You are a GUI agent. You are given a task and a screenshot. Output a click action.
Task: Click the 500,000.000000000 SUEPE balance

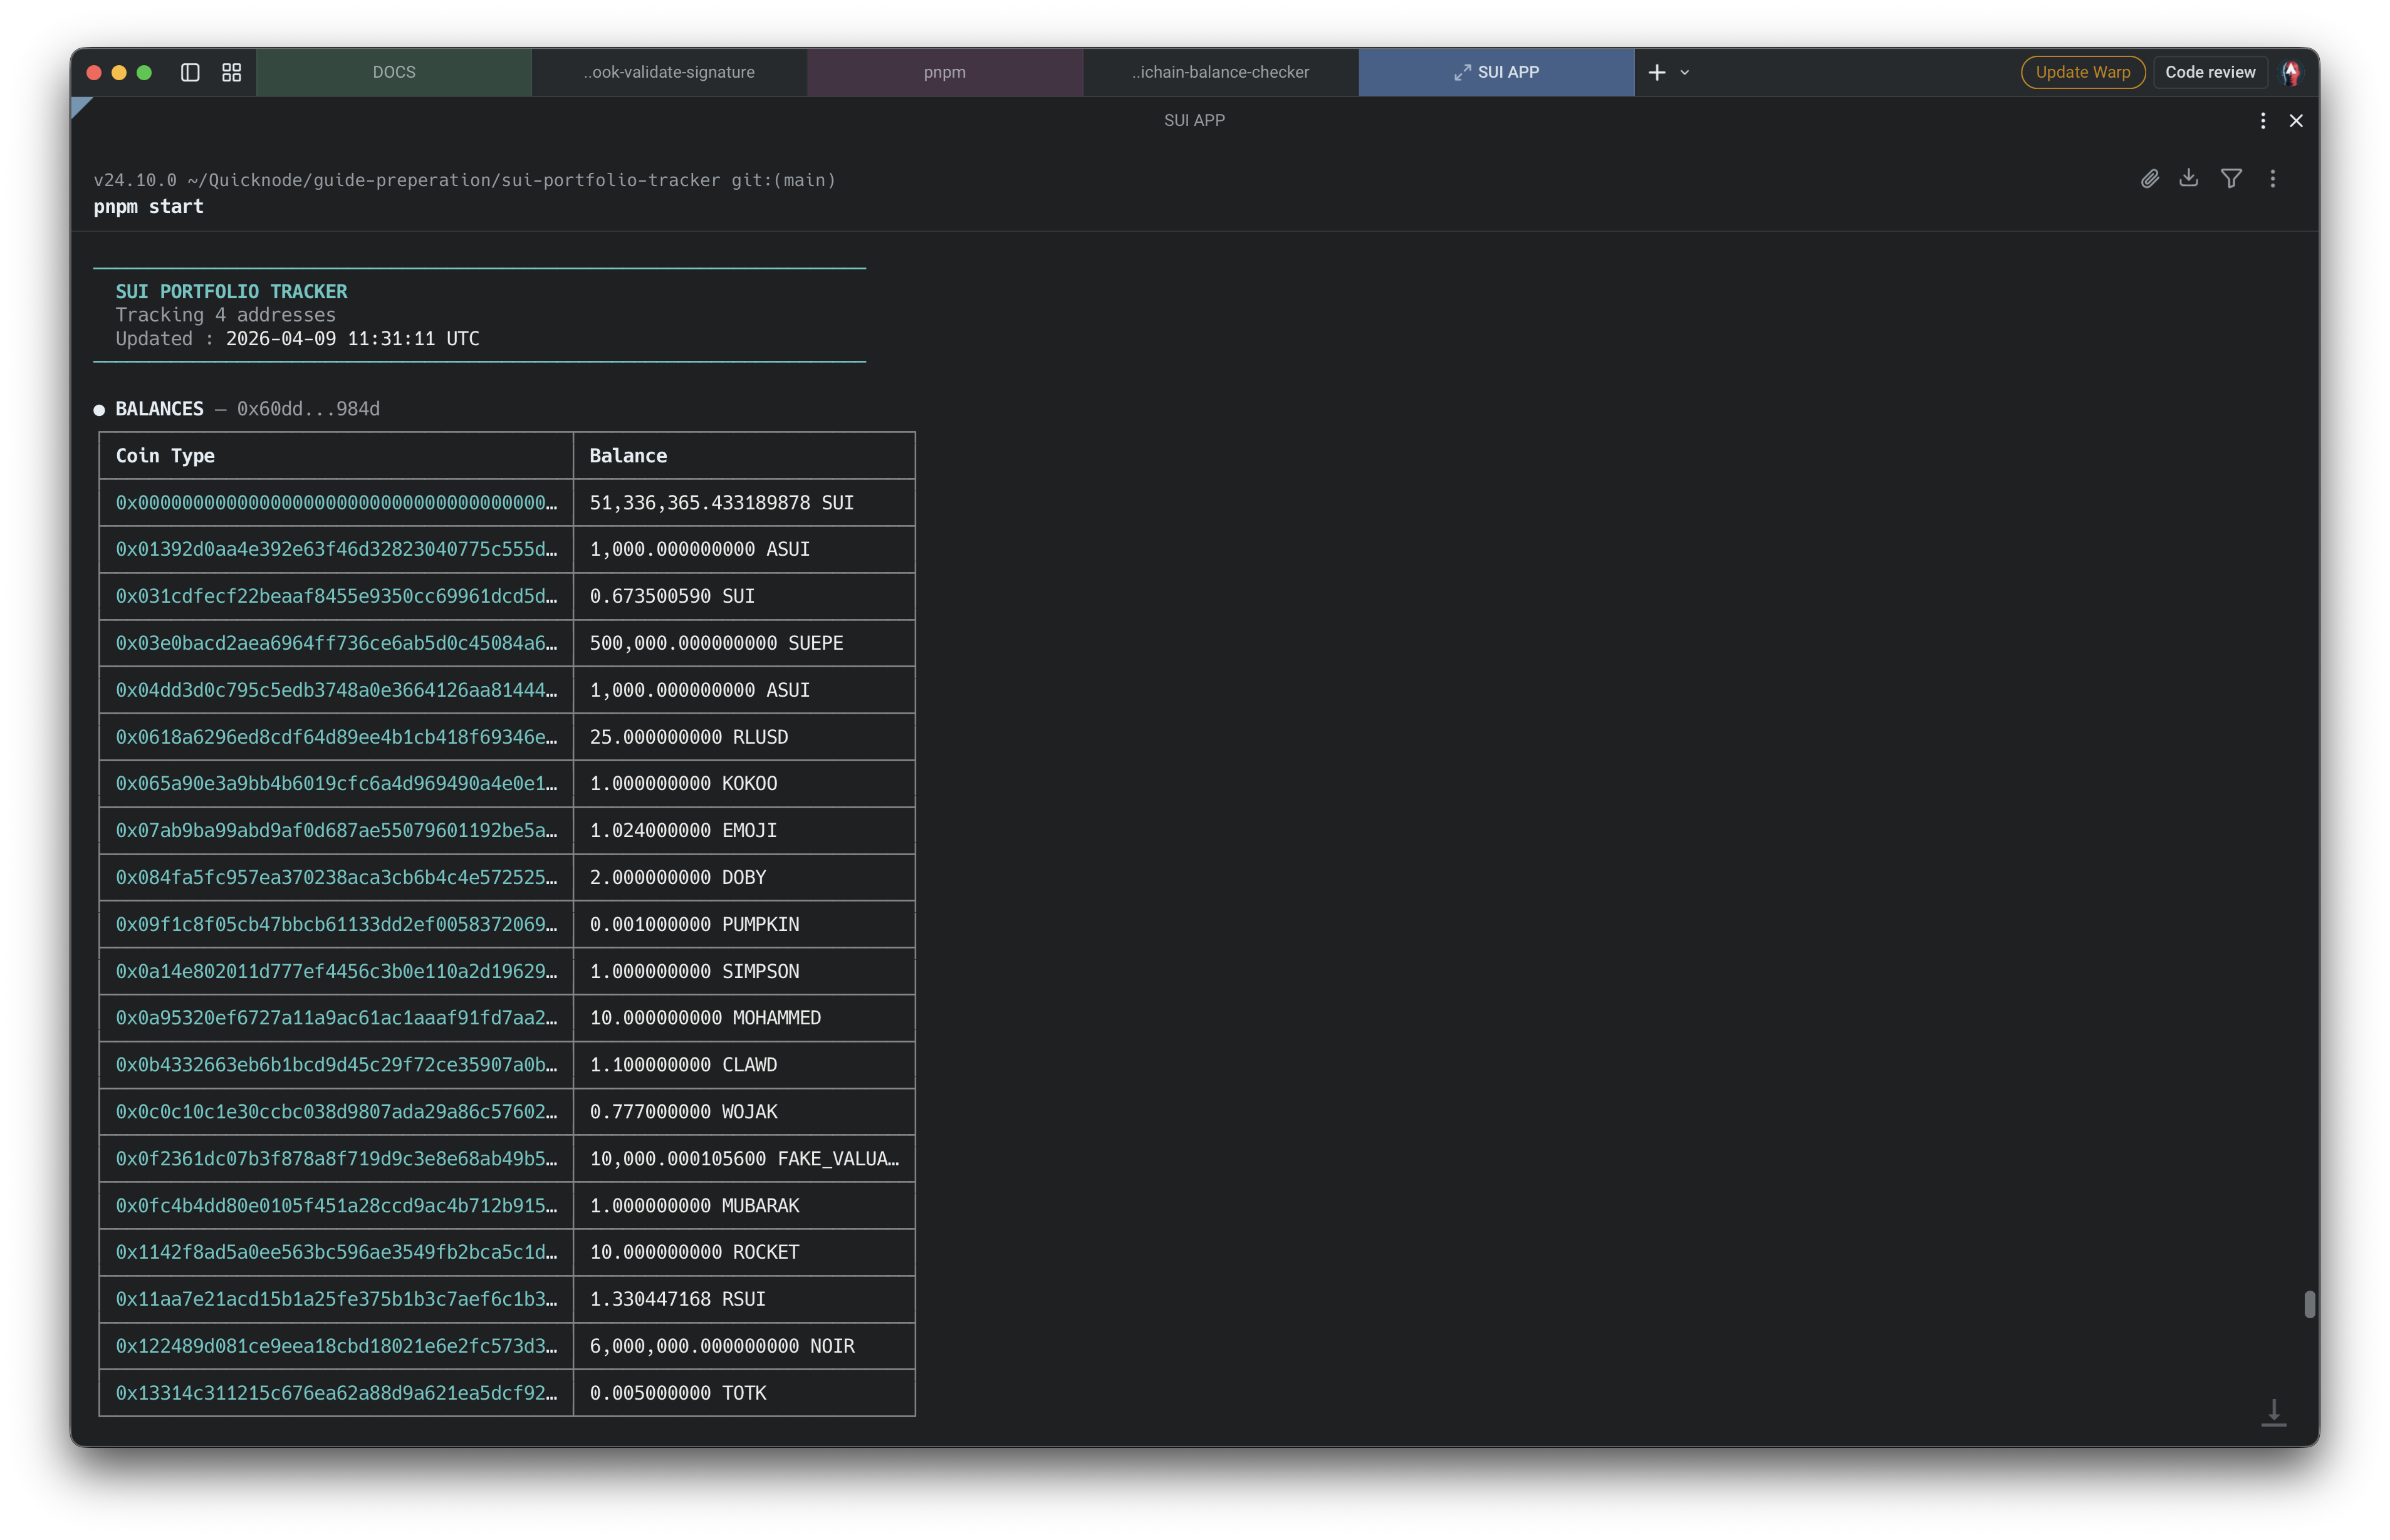coord(716,643)
